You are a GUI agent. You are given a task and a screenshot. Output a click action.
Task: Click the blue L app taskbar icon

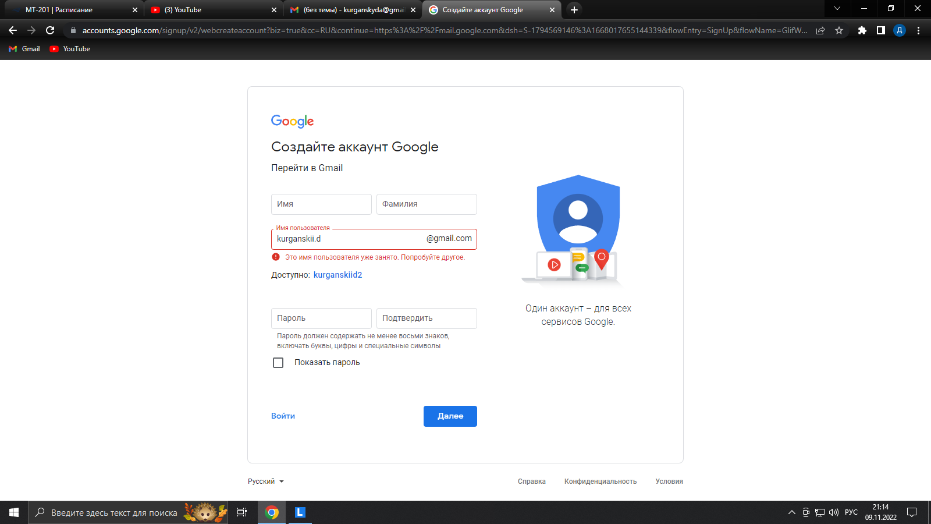(300, 512)
